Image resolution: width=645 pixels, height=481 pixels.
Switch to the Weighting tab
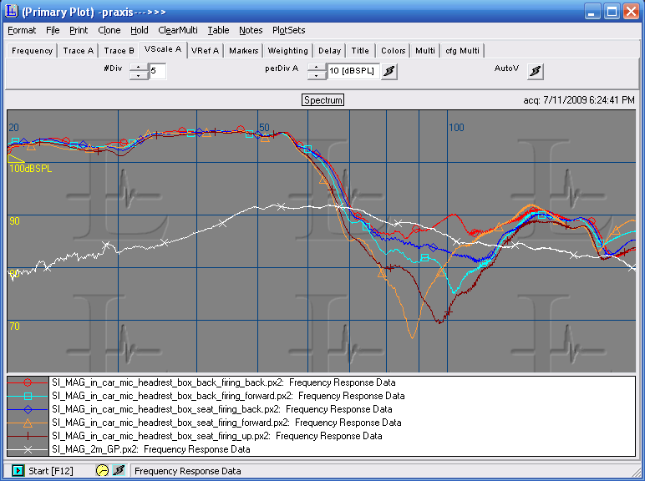(288, 51)
